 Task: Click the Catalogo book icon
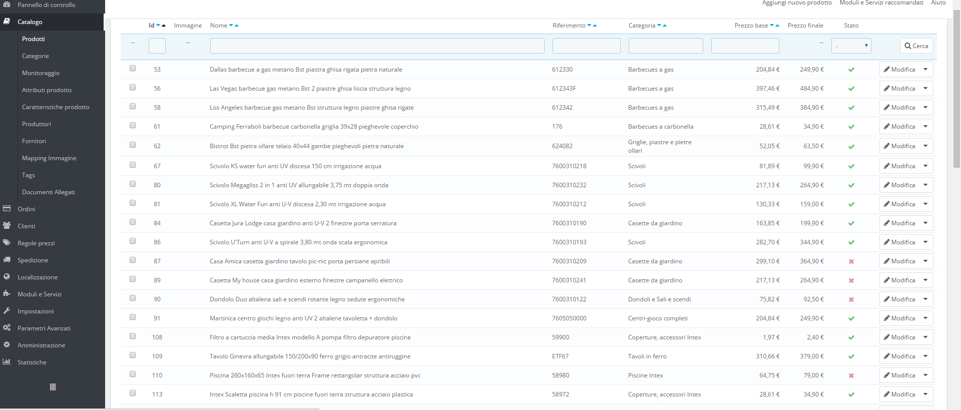pos(7,22)
